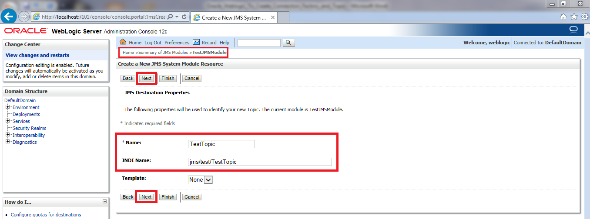Click the JNDI Name input field
This screenshot has width=590, height=219.
[x=260, y=162]
